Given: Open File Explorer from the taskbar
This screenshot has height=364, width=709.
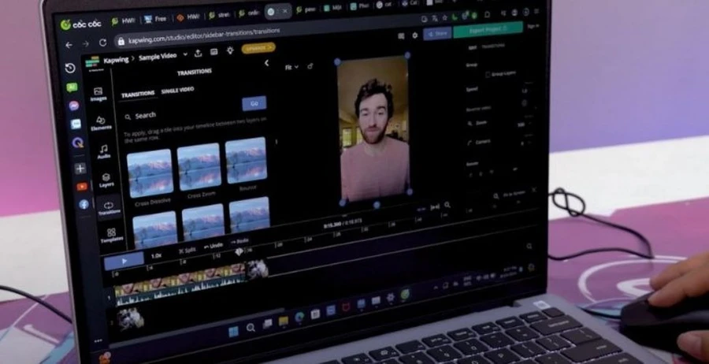Looking at the screenshot, I should coord(284,321).
